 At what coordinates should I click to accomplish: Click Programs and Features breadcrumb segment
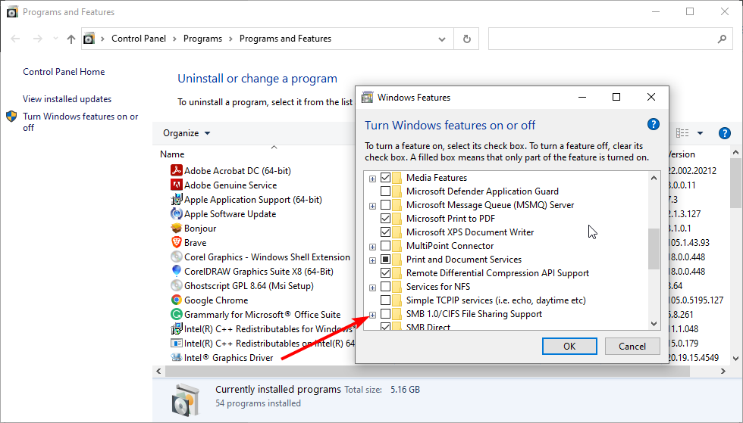(285, 39)
